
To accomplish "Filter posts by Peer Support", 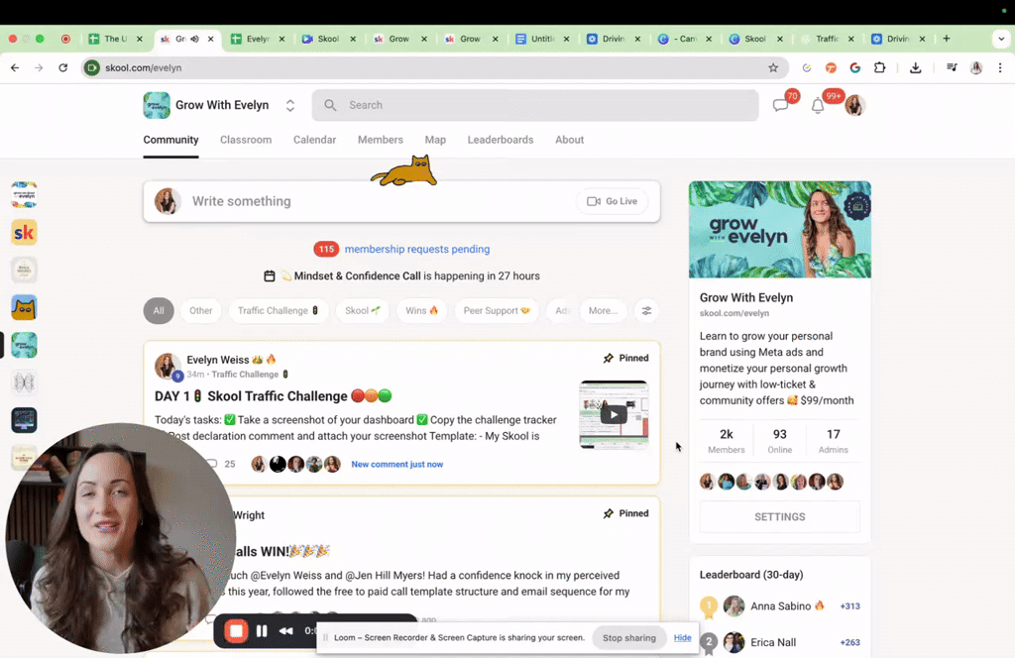I will point(497,310).
